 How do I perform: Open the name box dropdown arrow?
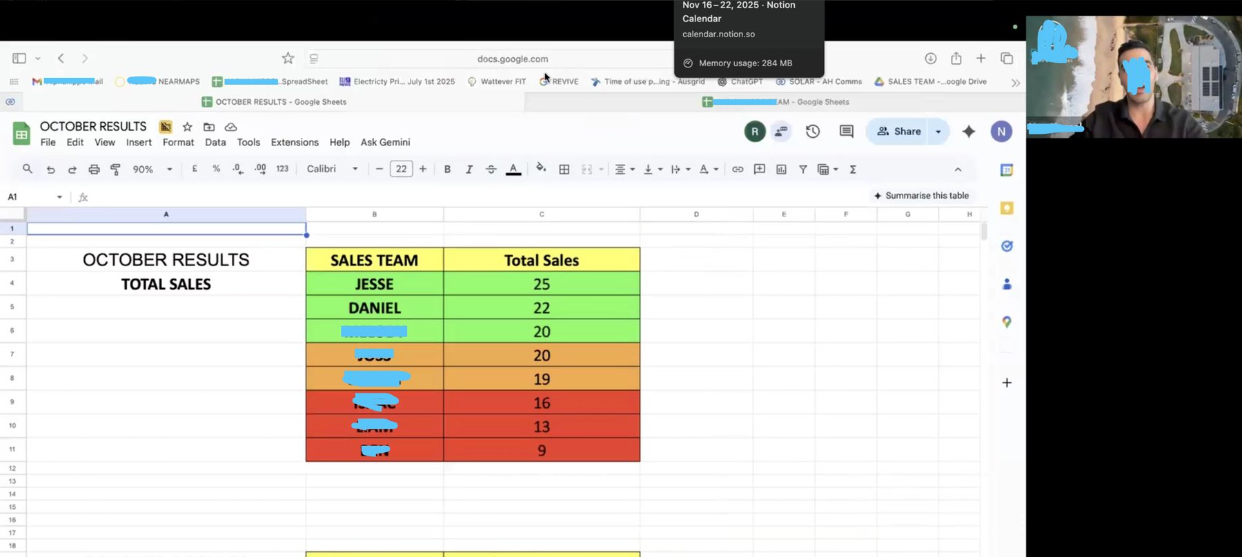coord(59,197)
